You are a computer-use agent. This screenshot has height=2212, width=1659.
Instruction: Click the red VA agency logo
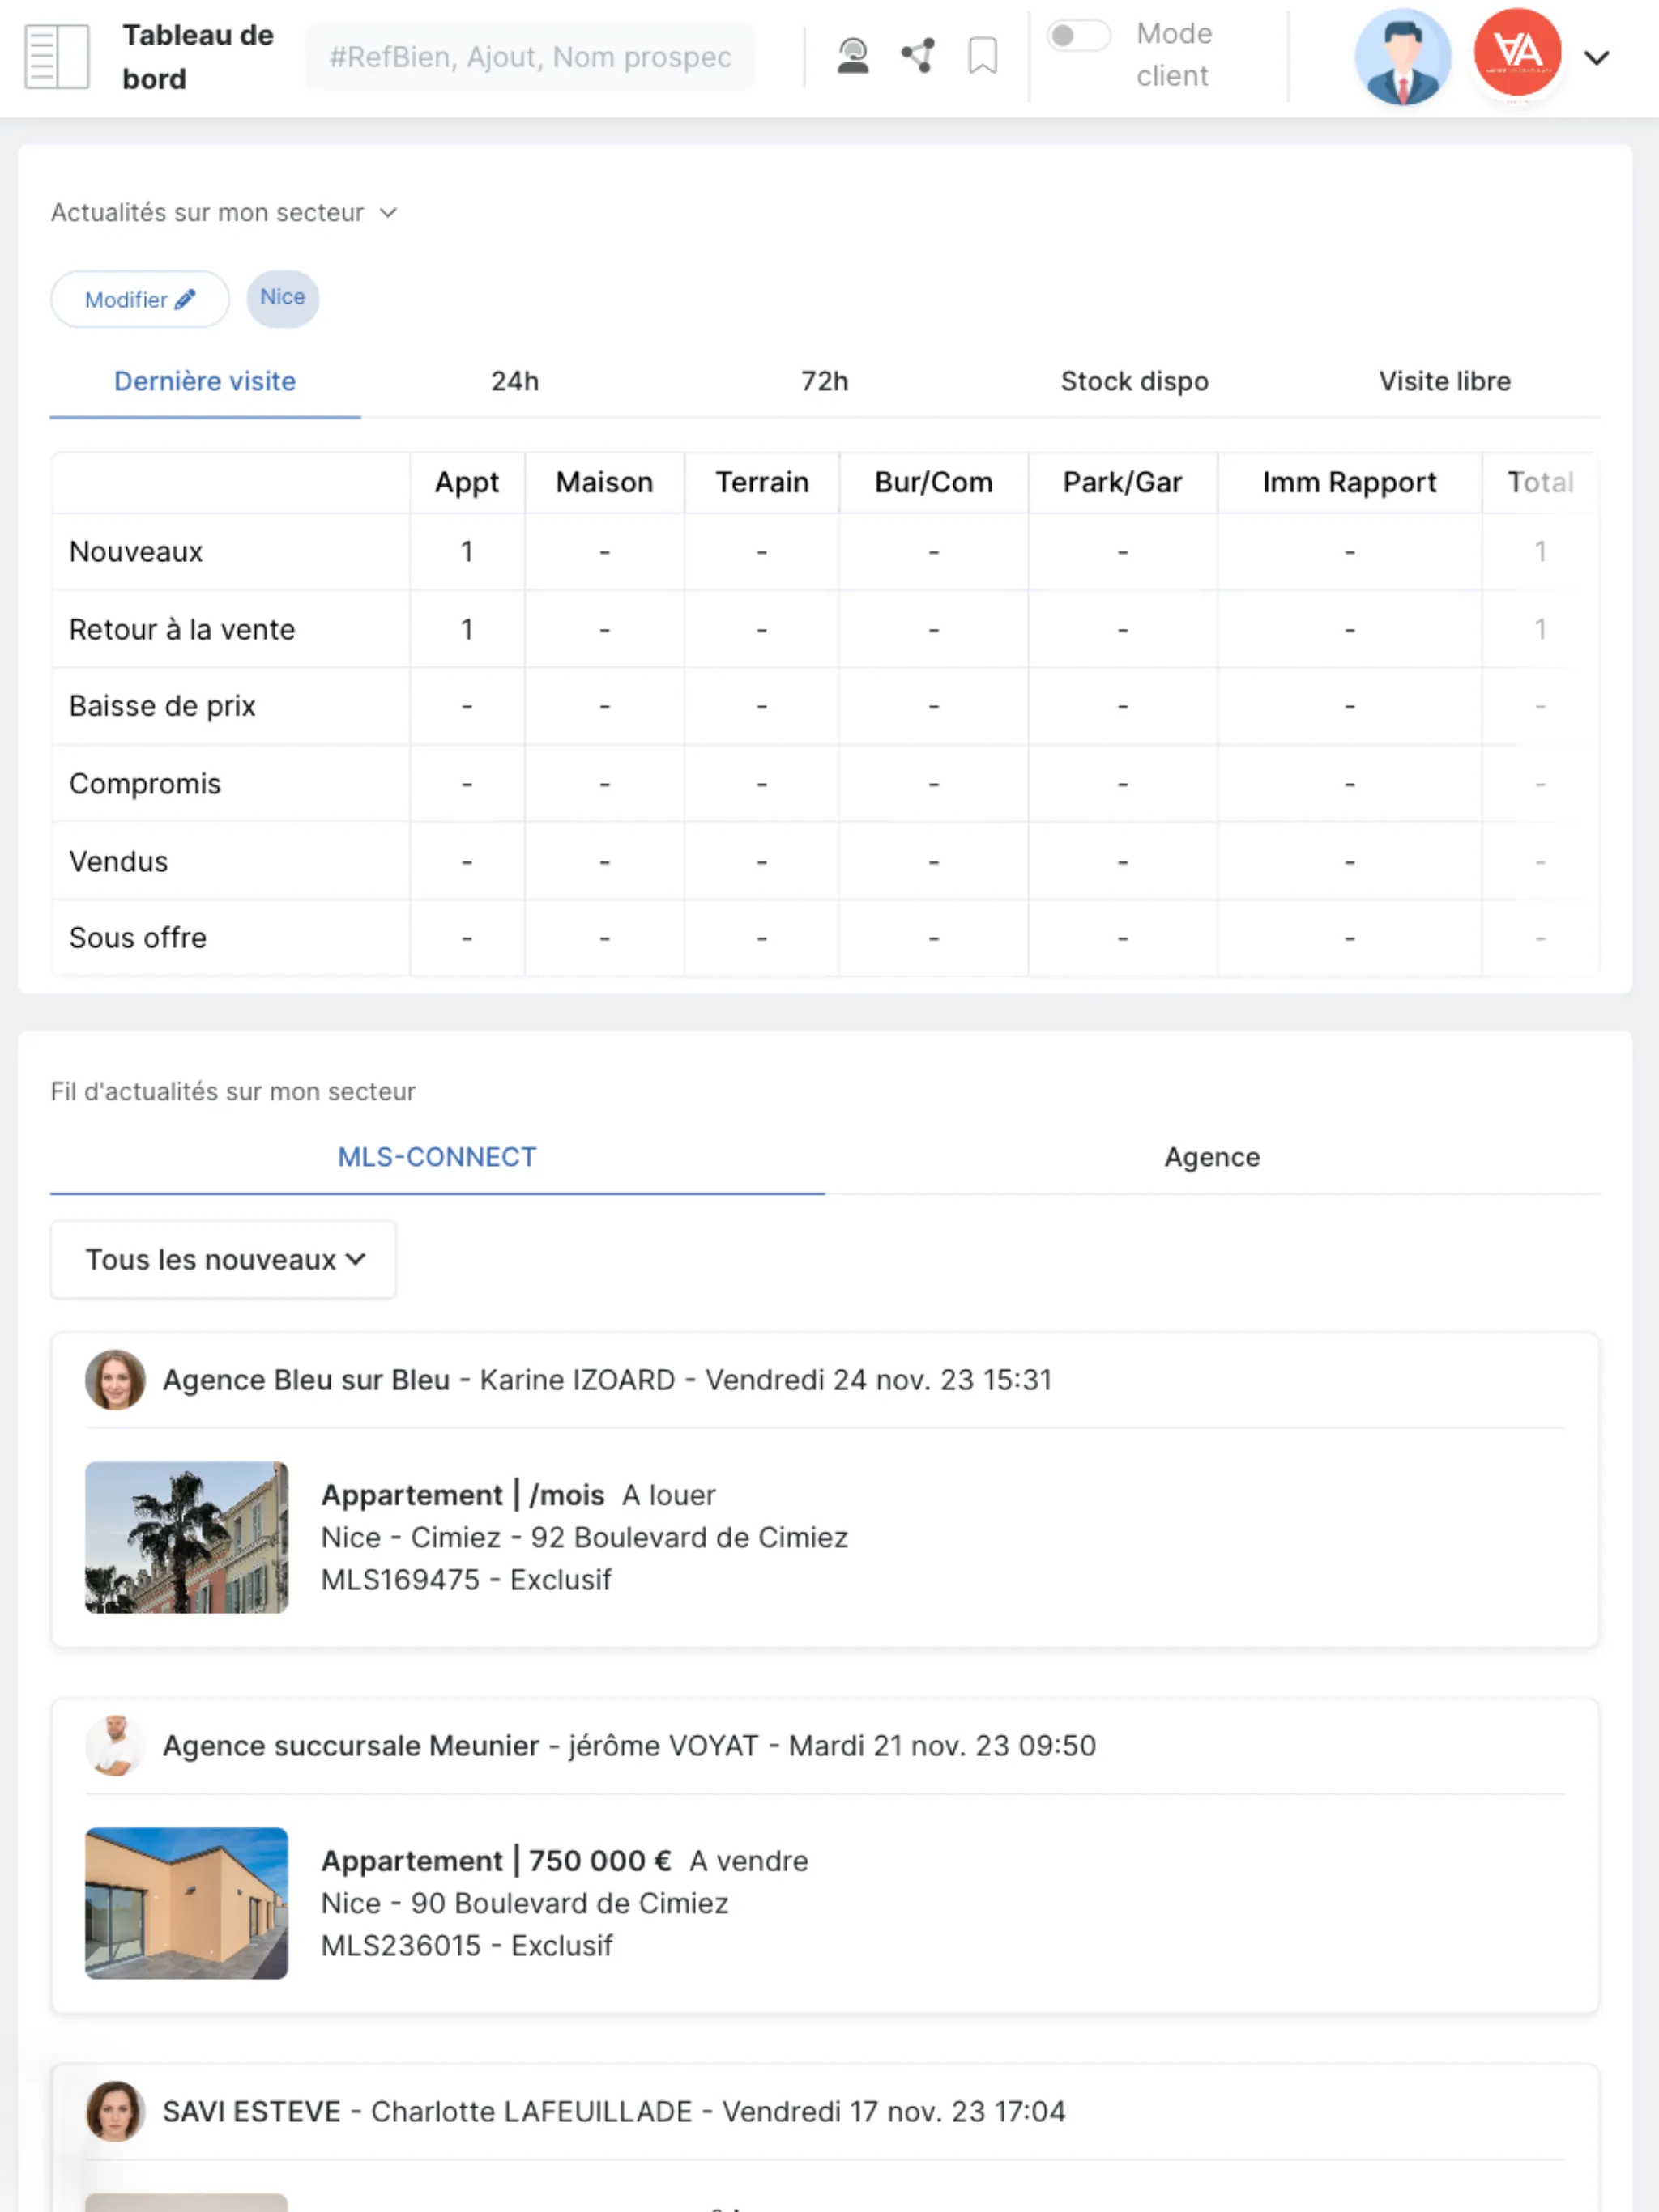(1517, 52)
